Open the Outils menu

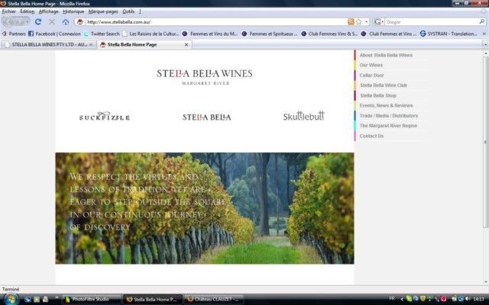(x=128, y=11)
